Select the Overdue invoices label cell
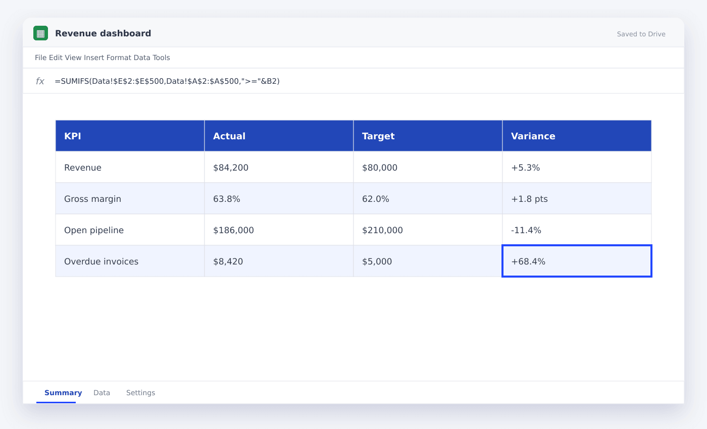The height and width of the screenshot is (429, 707). pos(130,261)
